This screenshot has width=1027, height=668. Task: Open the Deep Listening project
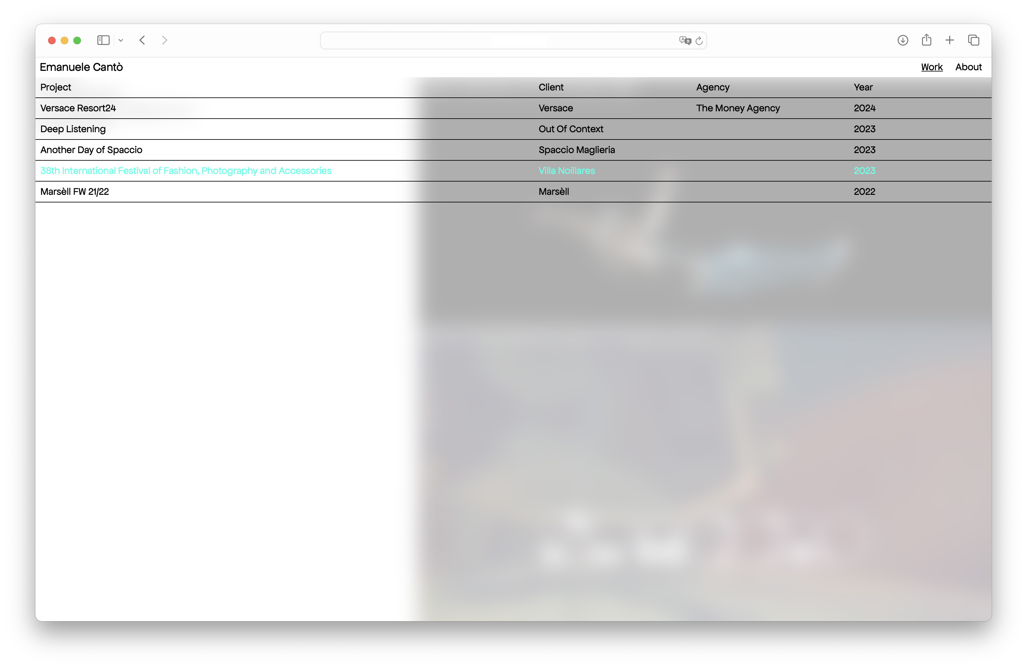pyautogui.click(x=73, y=129)
